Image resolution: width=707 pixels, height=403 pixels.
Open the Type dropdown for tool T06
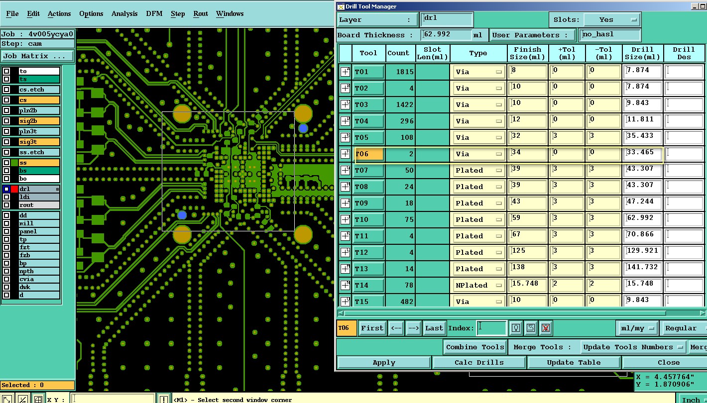tap(478, 154)
